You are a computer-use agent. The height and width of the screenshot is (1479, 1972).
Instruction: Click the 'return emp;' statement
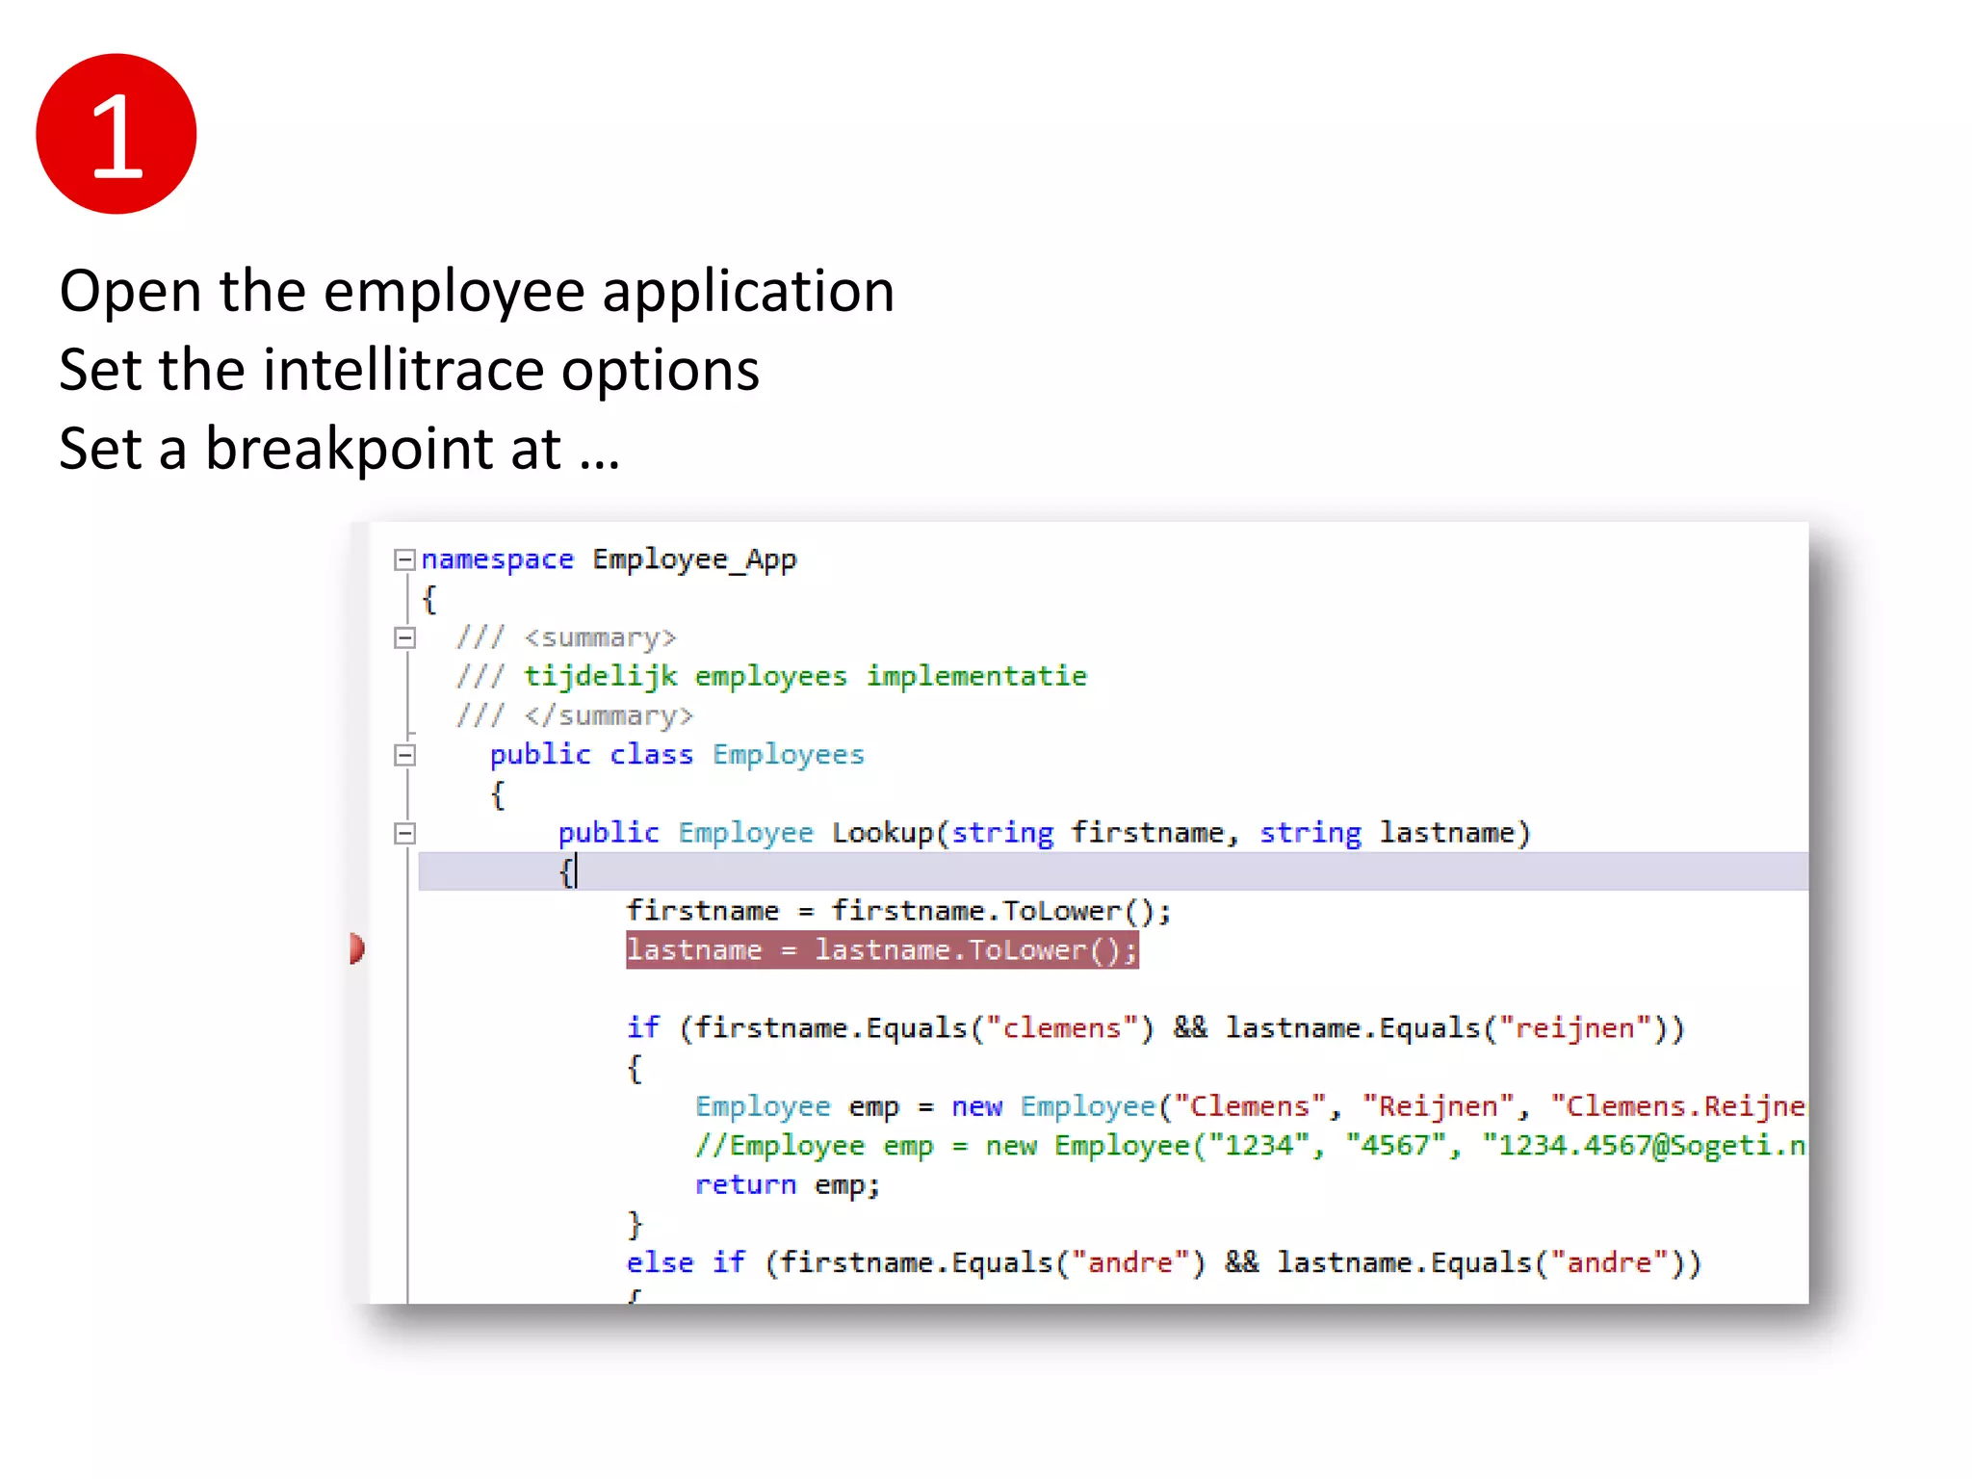point(788,1184)
